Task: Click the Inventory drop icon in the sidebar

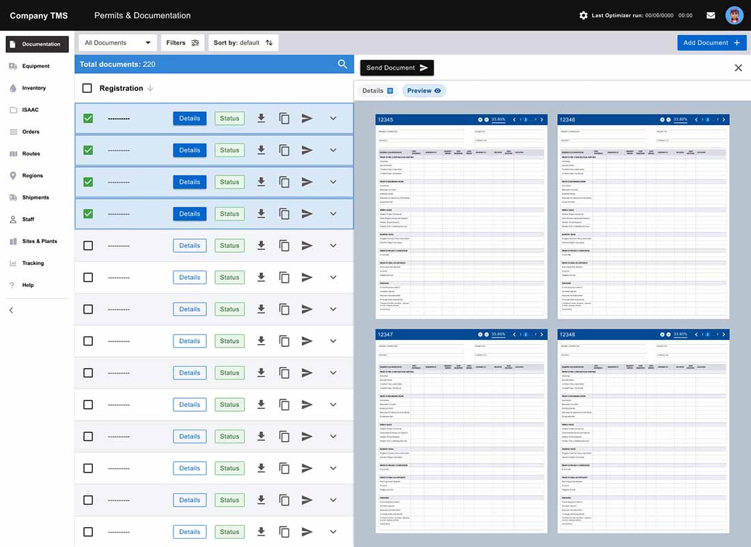Action: (13, 88)
